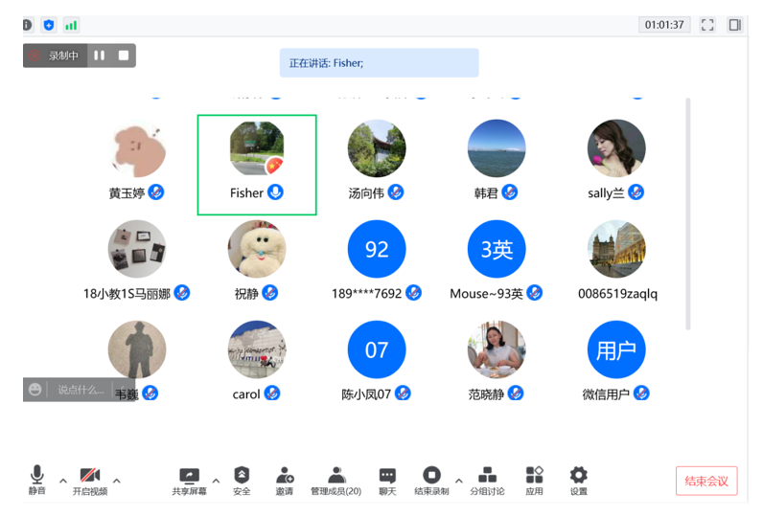Open breakout group discussion
The height and width of the screenshot is (517, 763).
click(487, 481)
